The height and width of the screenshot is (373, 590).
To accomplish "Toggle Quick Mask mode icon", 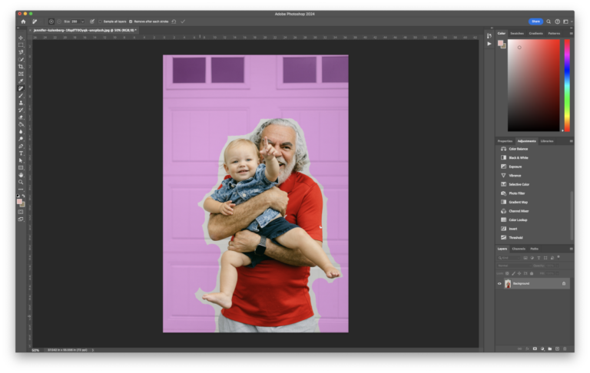I will [21, 212].
